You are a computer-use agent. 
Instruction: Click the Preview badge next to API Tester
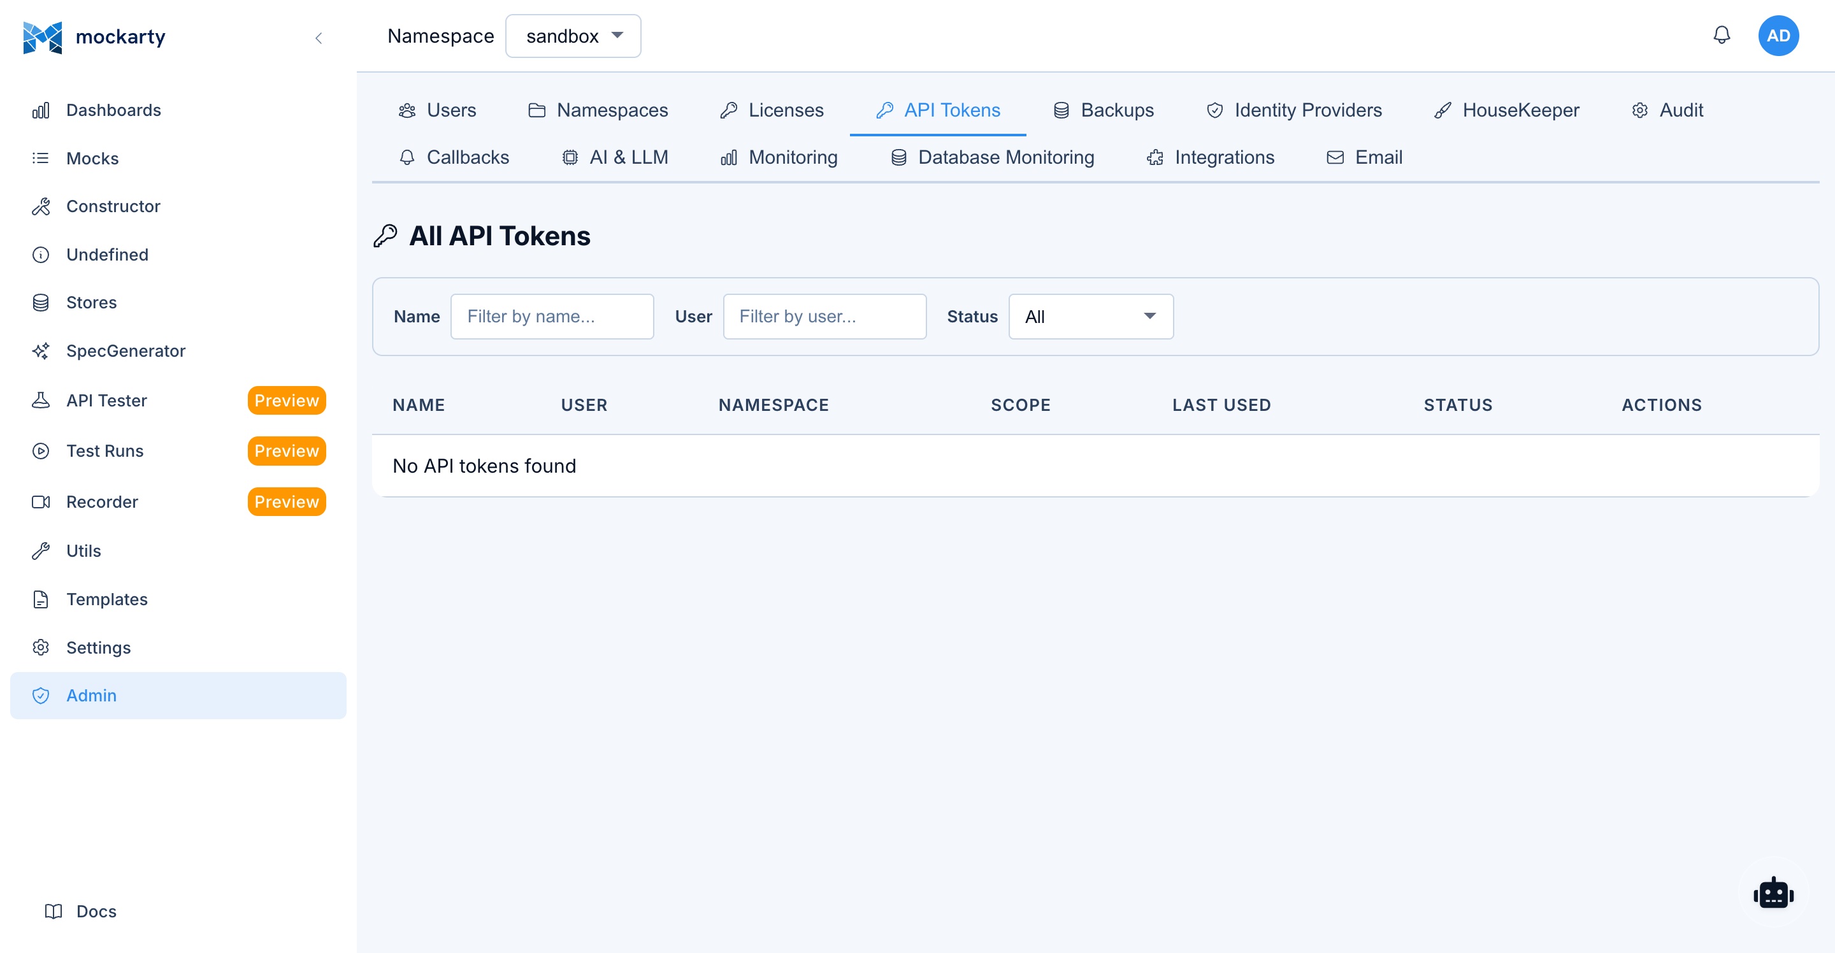[286, 400]
